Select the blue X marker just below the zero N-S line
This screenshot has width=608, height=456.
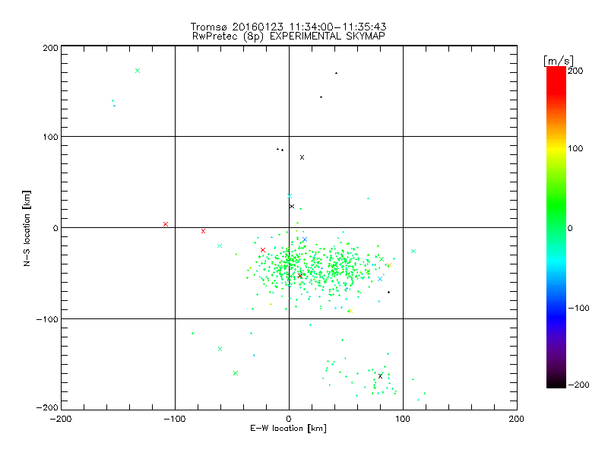pyautogui.click(x=305, y=239)
